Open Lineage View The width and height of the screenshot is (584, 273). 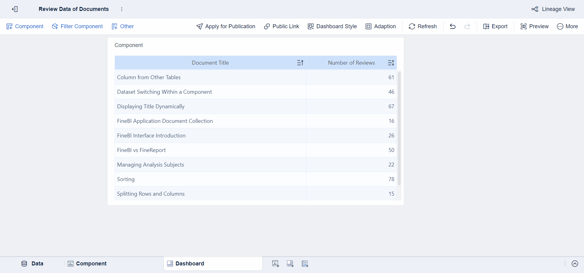tap(553, 9)
